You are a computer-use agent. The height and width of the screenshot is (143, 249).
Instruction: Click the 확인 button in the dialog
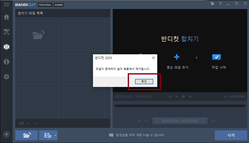144,81
